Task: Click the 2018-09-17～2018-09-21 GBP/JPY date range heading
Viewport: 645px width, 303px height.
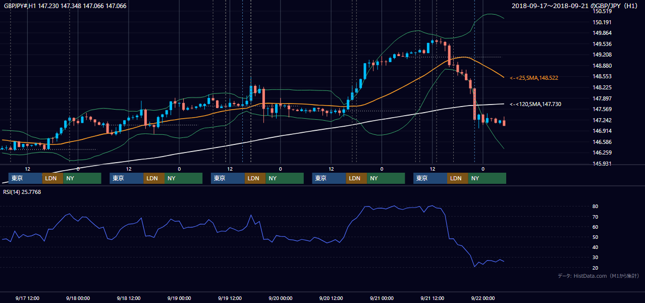Action: 576,6
